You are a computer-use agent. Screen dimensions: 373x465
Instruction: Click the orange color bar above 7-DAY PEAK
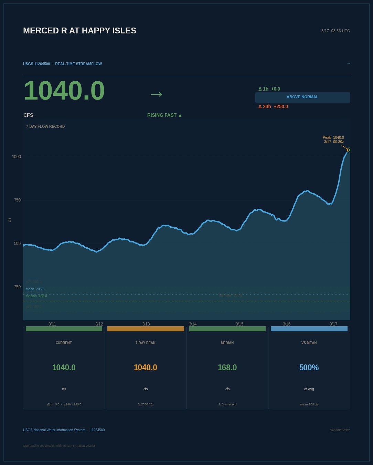click(x=146, y=329)
